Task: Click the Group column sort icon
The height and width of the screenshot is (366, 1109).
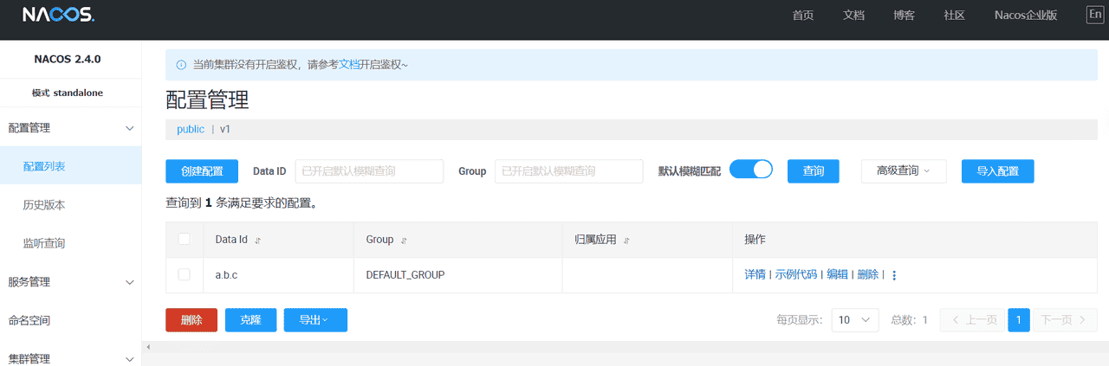Action: point(404,241)
